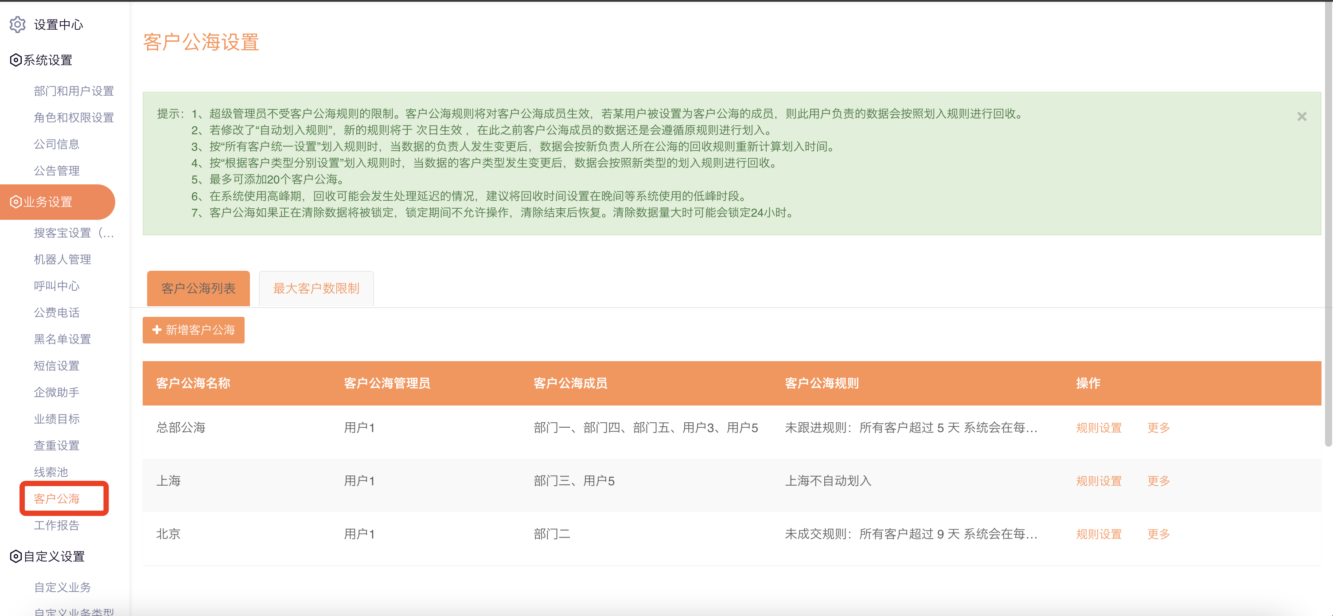The width and height of the screenshot is (1333, 616).
Task: Select 客户公海 in the sidebar
Action: tap(56, 499)
